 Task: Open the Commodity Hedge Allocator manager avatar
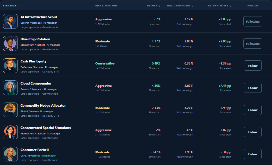[10, 110]
